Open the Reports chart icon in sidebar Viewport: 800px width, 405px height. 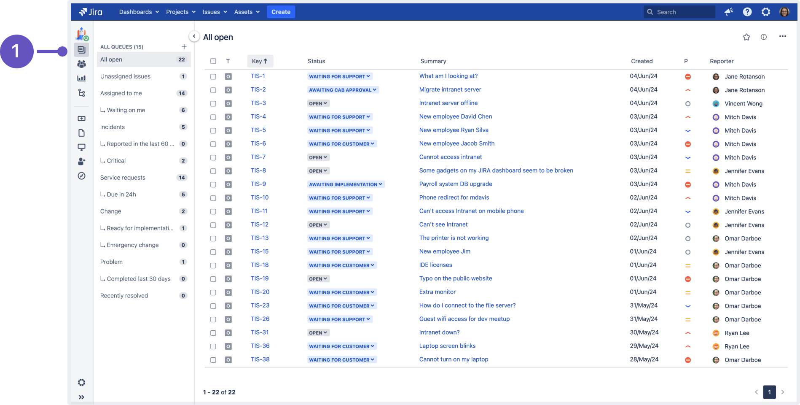[x=81, y=78]
